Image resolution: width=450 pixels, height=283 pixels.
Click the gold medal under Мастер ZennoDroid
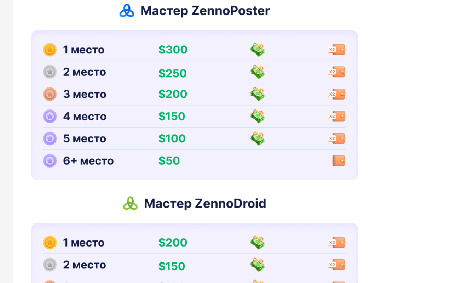(50, 243)
